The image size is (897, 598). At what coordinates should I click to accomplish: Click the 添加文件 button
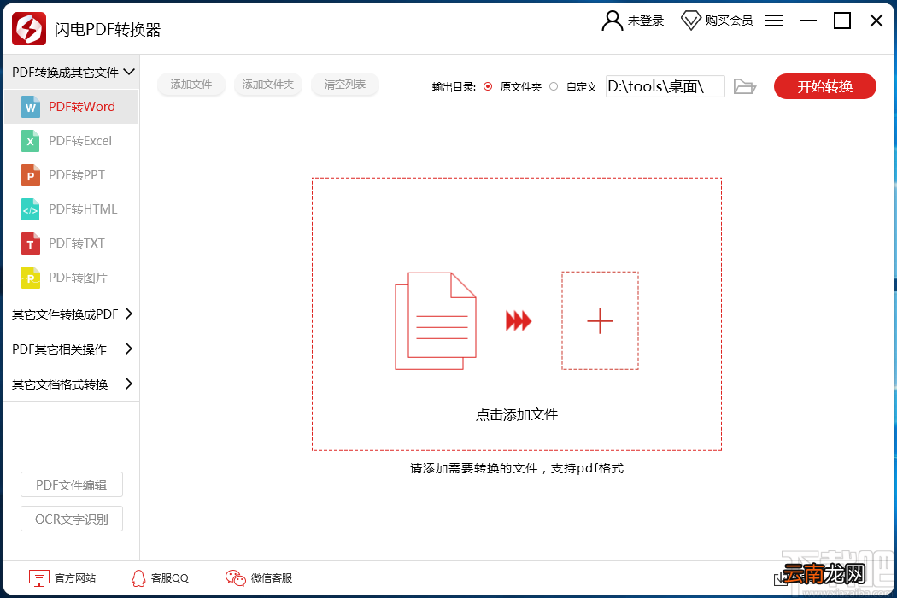tap(191, 85)
